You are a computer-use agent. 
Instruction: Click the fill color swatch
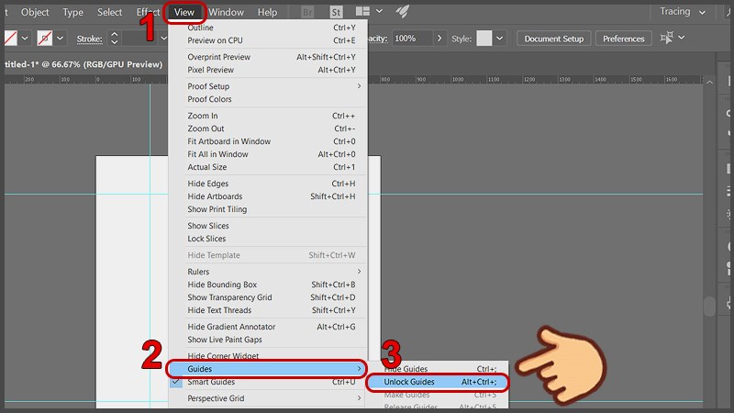[x=10, y=38]
